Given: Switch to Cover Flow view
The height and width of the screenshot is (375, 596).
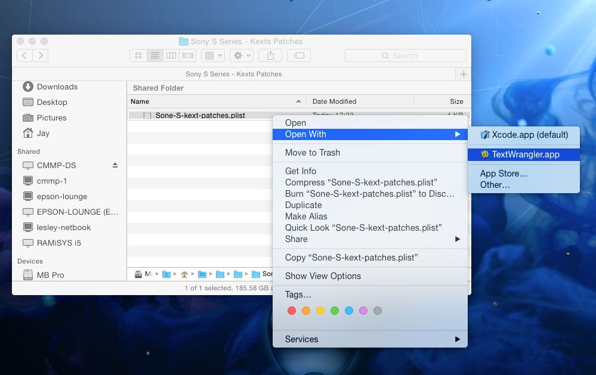Looking at the screenshot, I should (x=188, y=55).
